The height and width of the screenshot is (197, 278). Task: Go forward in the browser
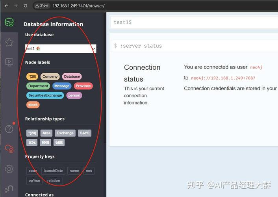16,6
